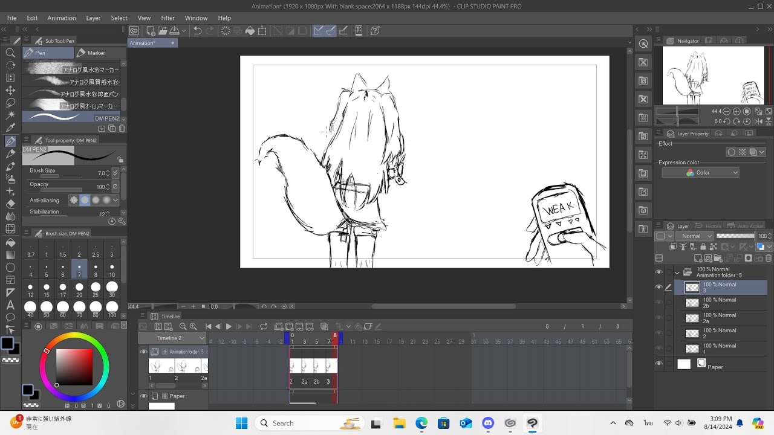Expand the Anti-aliasing options dropdown
This screenshot has width=774, height=435.
pos(115,200)
